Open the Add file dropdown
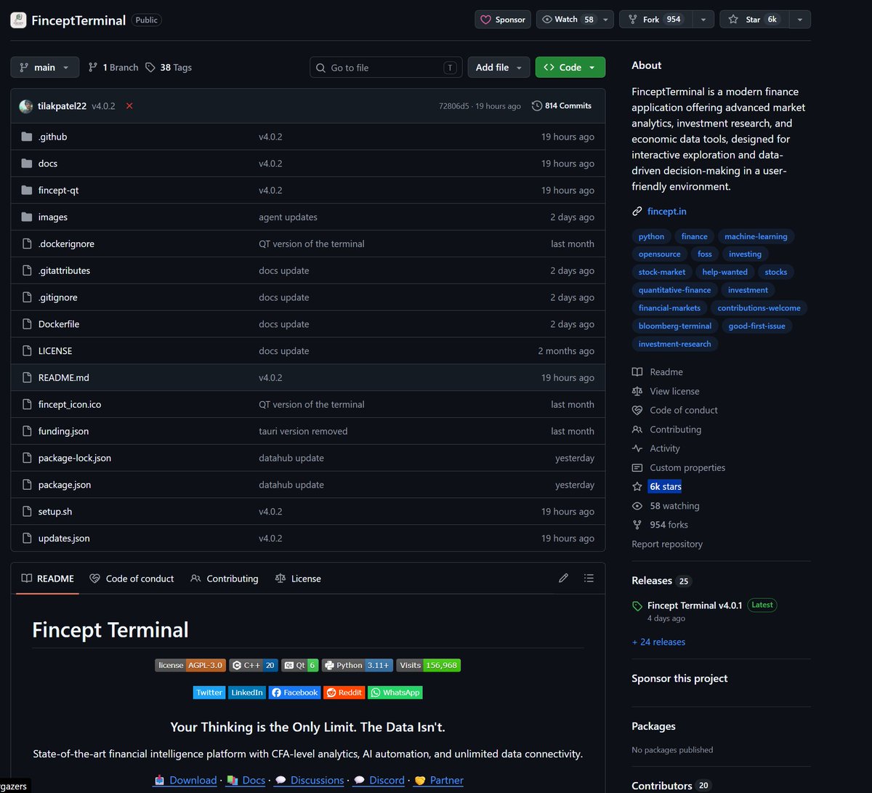 pyautogui.click(x=498, y=68)
